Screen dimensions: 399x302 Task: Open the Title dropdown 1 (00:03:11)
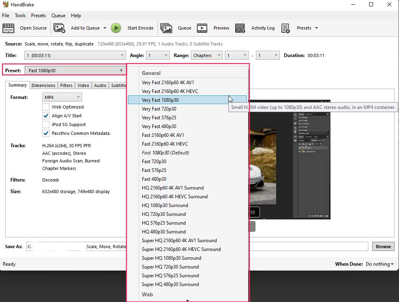coord(75,55)
